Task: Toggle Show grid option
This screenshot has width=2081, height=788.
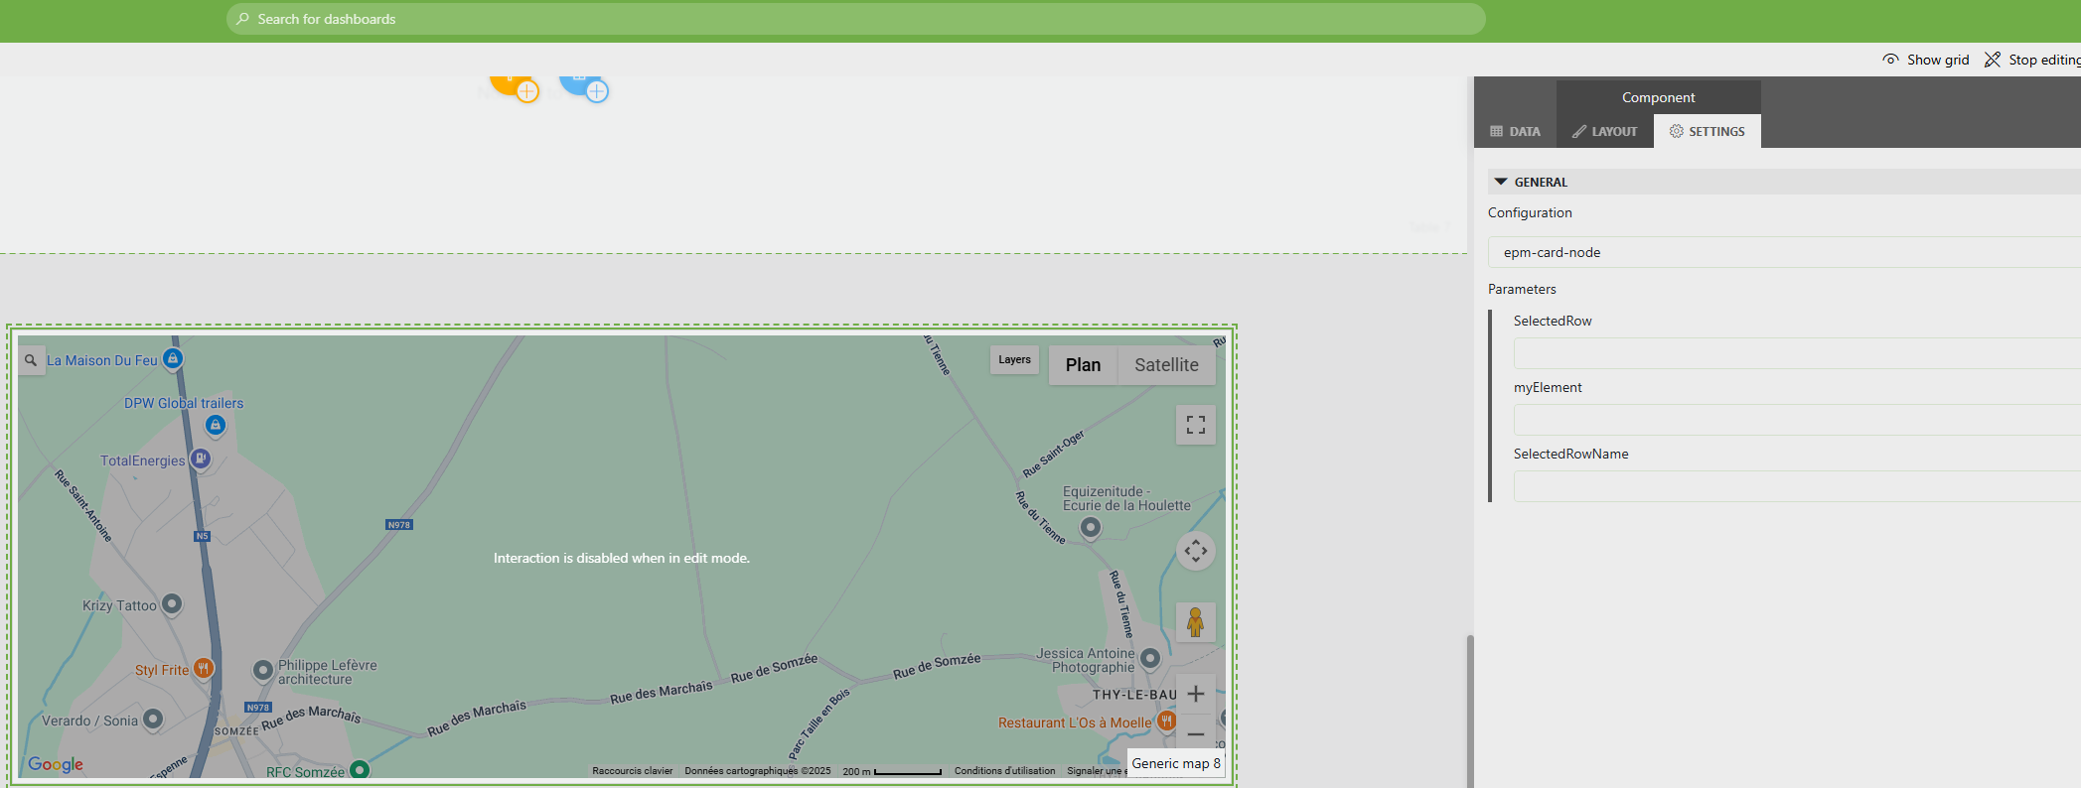Action: [x=1926, y=60]
